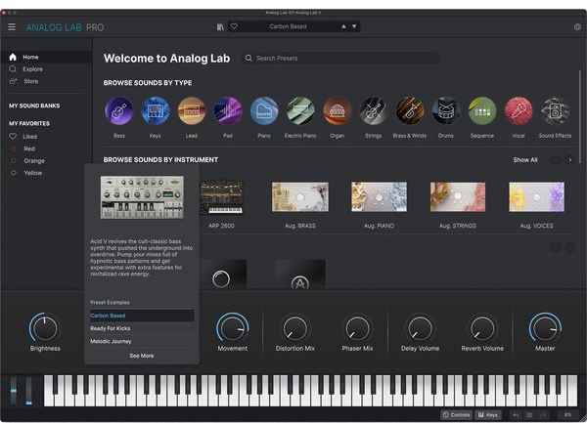Click the Brightness knob
587x423 pixels.
tap(45, 328)
